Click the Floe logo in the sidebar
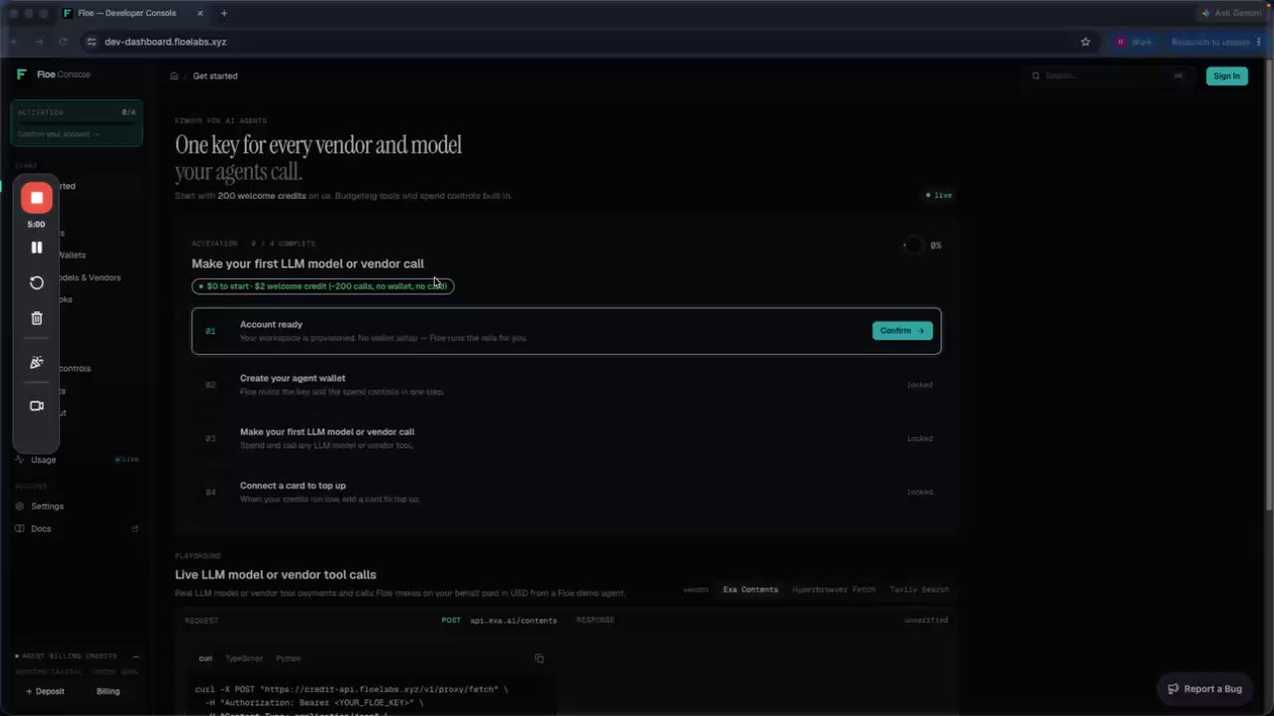The width and height of the screenshot is (1274, 716). [x=22, y=75]
